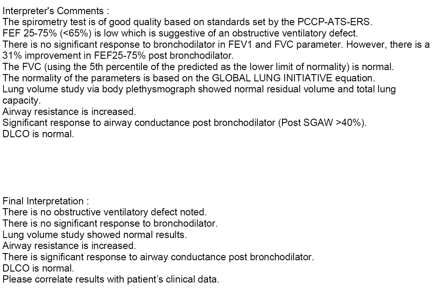This screenshot has width=434, height=295.
Task: Click "DLCO is normal" under Final Interpretation
Action: [x=38, y=268]
